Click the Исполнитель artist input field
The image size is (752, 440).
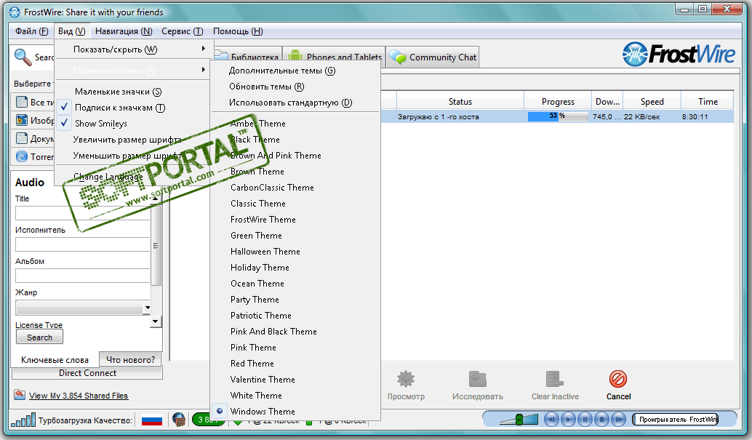coord(82,244)
